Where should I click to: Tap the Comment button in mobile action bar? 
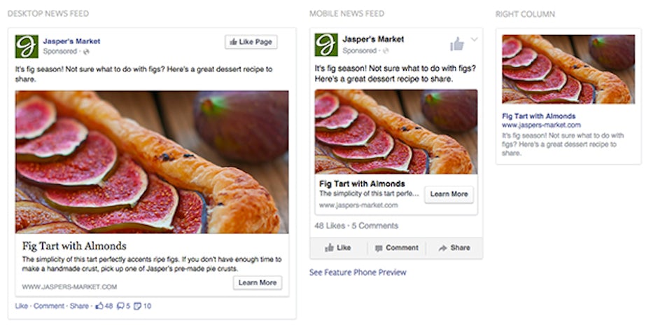397,247
